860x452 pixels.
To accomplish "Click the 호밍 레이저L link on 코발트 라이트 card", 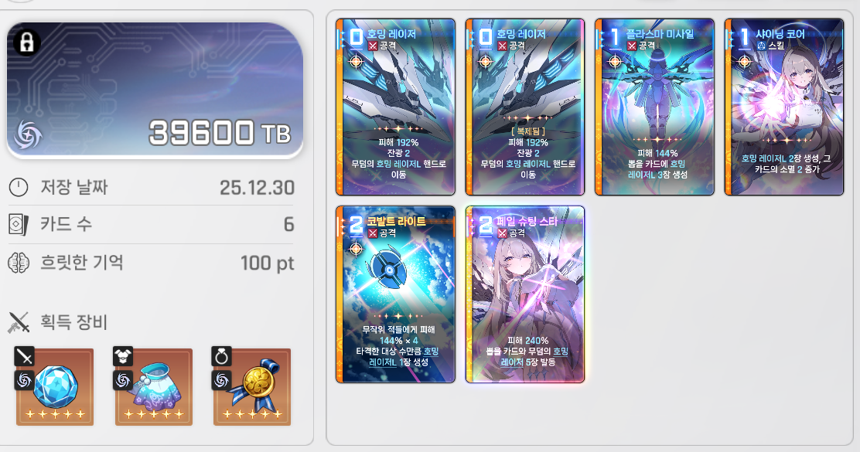I will pos(404,357).
